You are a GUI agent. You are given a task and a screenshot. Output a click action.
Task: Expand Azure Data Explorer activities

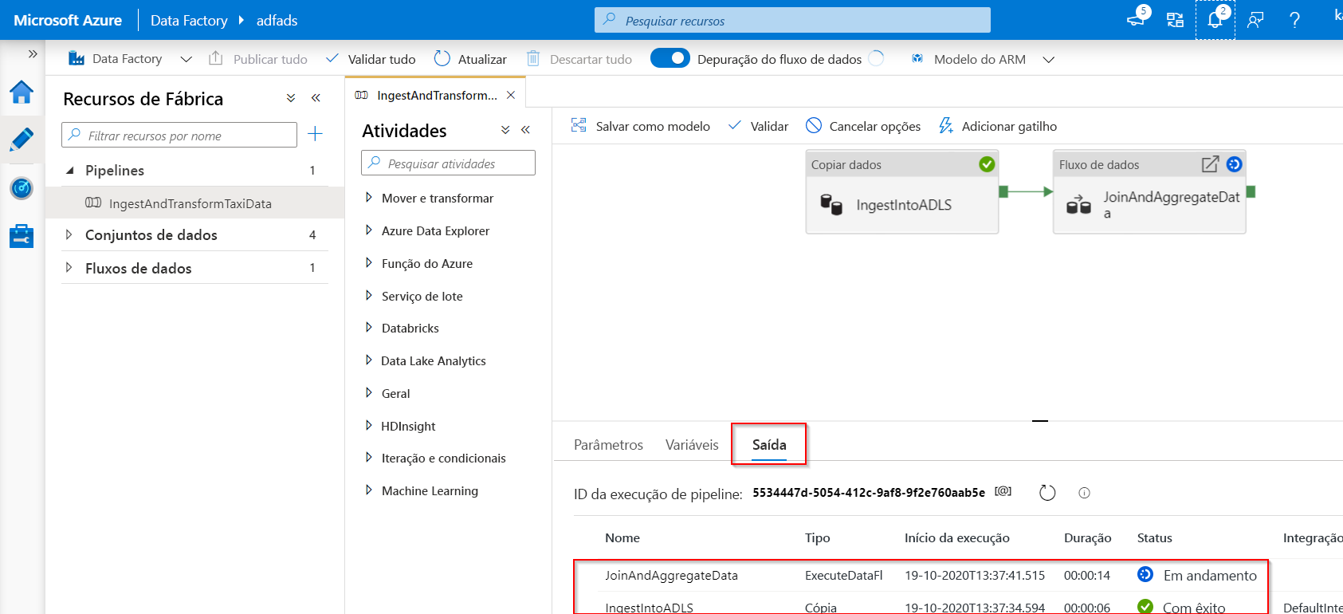(369, 230)
